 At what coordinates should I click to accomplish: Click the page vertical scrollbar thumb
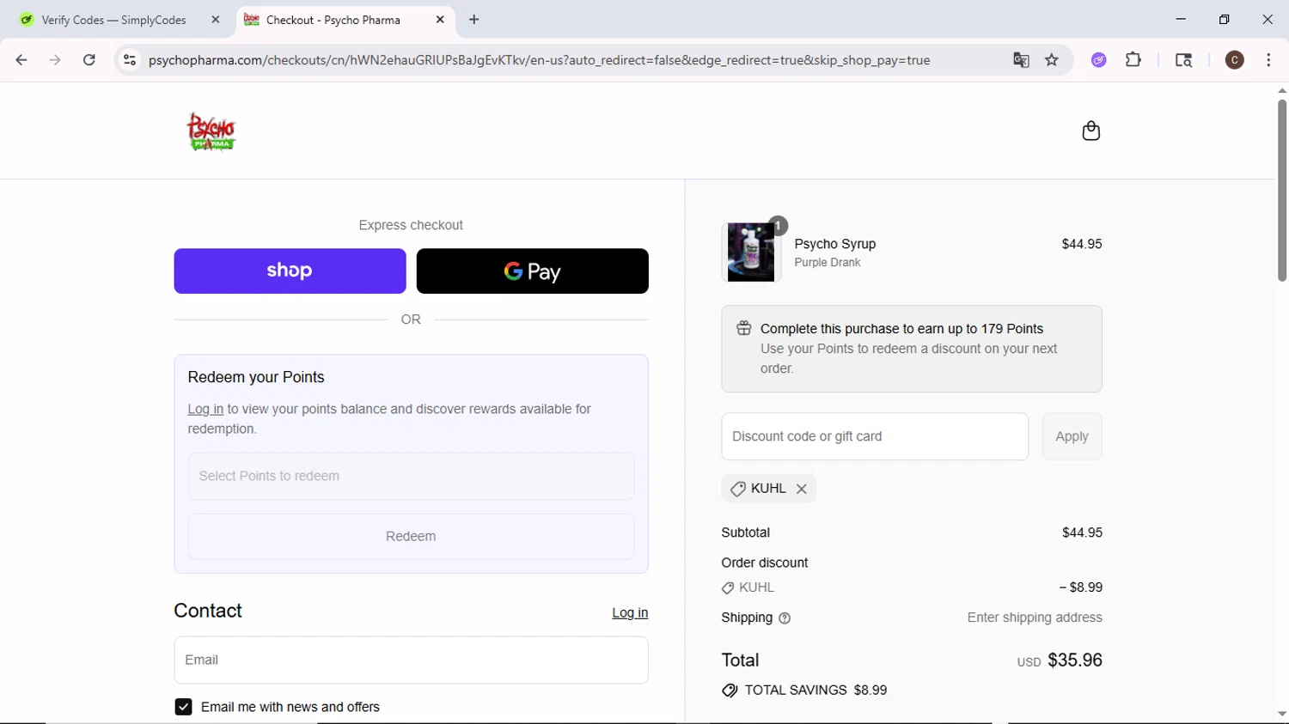(1281, 191)
